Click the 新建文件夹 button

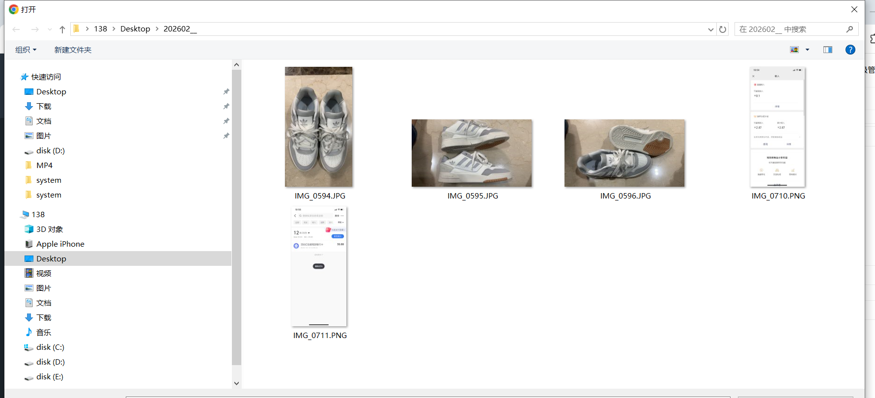click(73, 50)
